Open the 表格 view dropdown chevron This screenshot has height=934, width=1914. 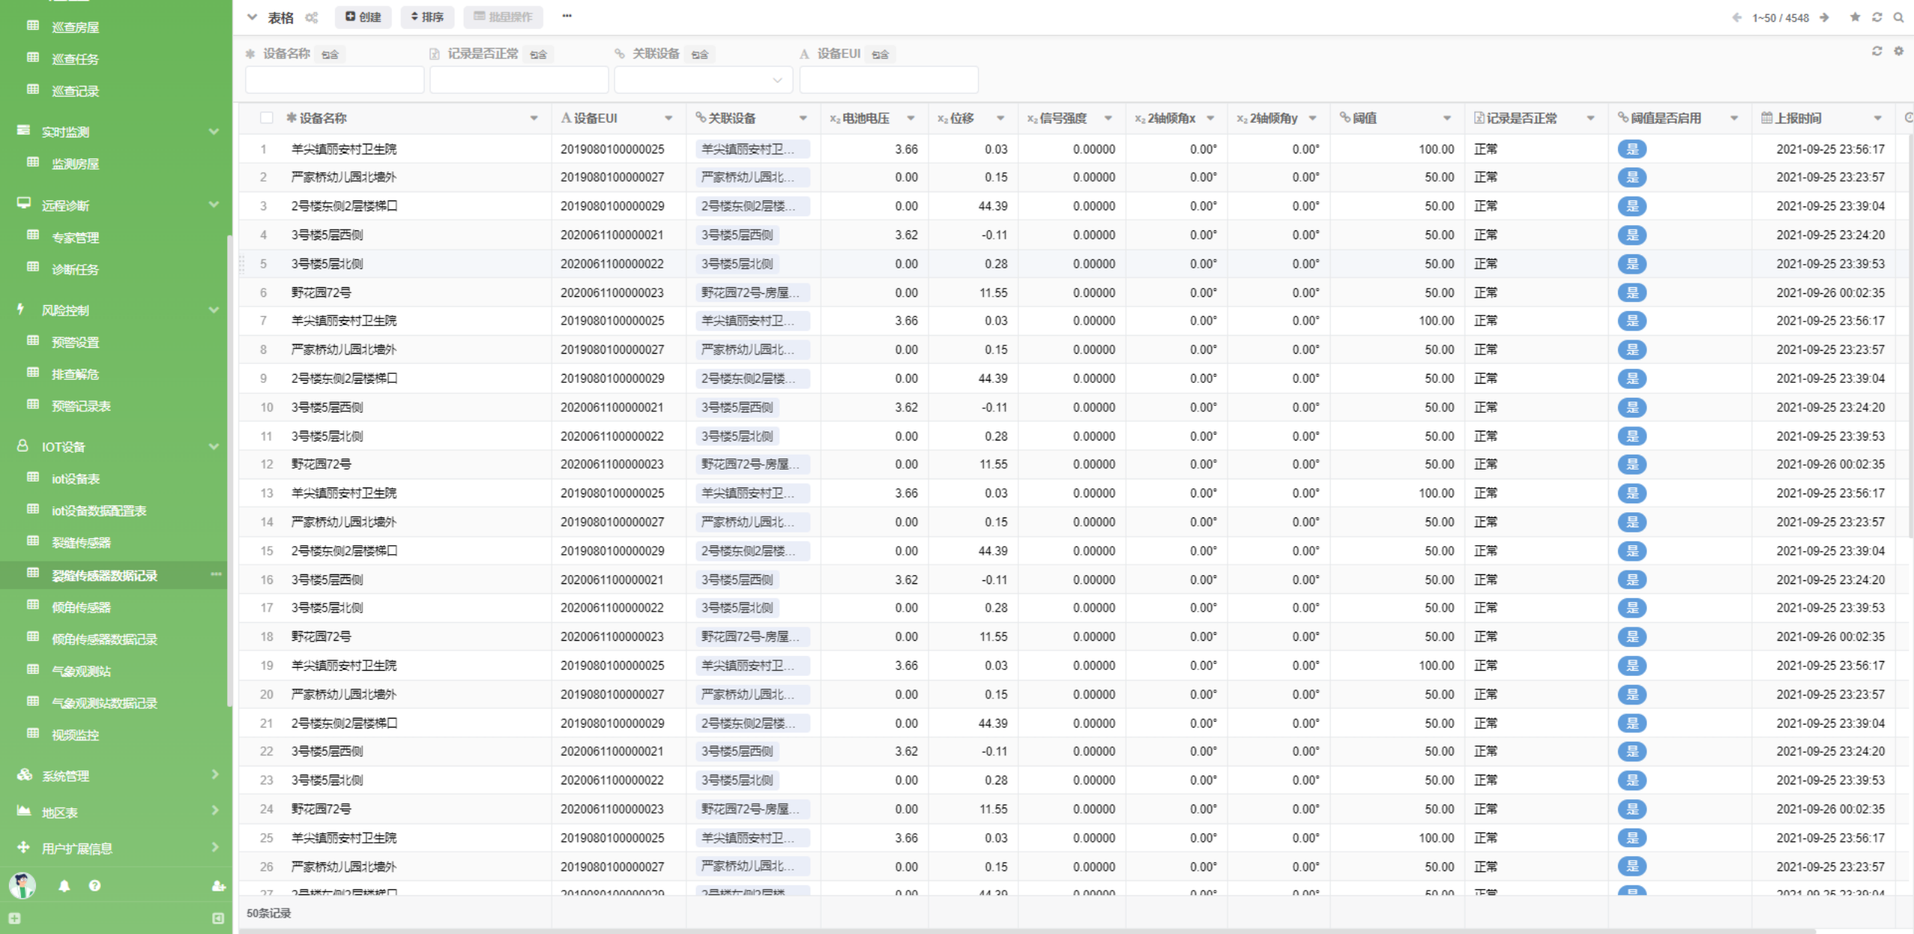pos(252,16)
